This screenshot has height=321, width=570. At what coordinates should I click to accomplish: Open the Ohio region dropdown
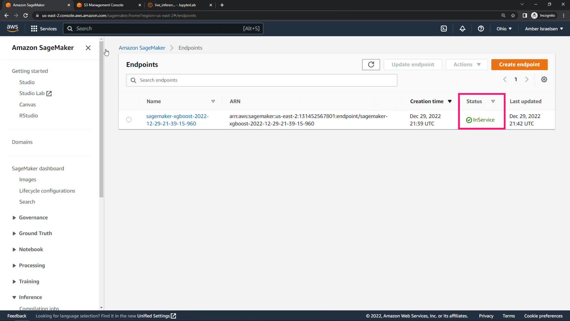point(504,29)
